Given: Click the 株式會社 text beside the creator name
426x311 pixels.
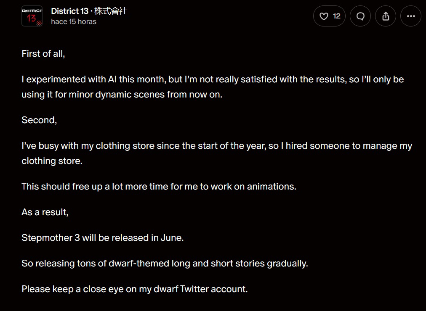Looking at the screenshot, I should coord(111,11).
